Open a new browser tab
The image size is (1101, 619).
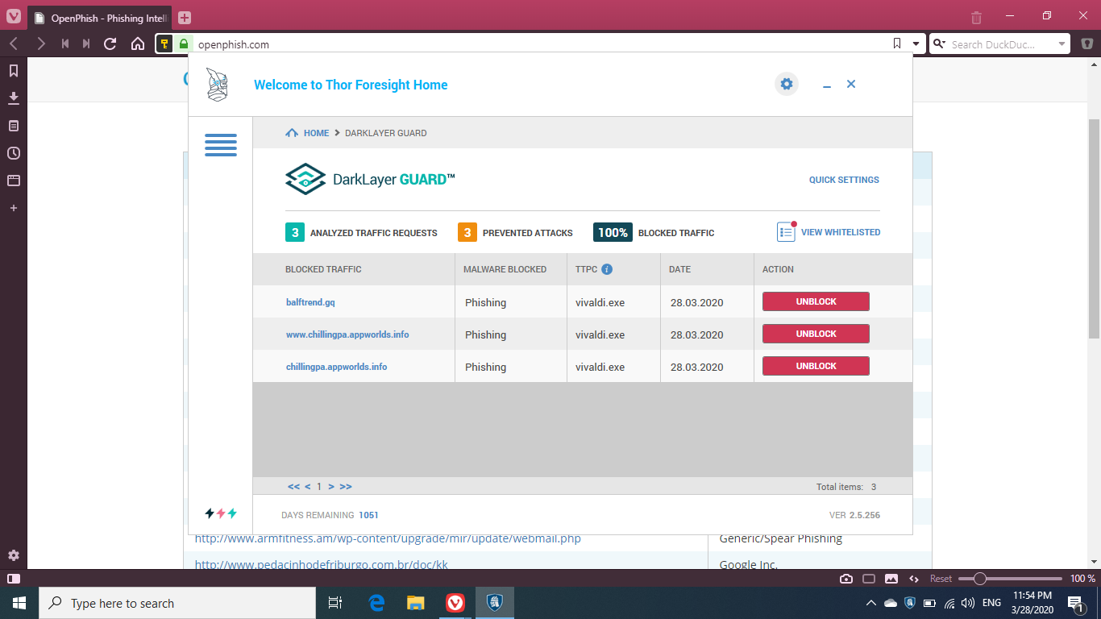pyautogui.click(x=185, y=18)
